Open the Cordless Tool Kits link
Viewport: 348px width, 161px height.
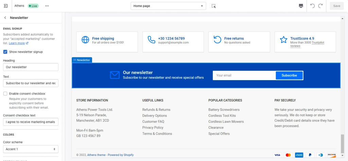[x=222, y=115]
